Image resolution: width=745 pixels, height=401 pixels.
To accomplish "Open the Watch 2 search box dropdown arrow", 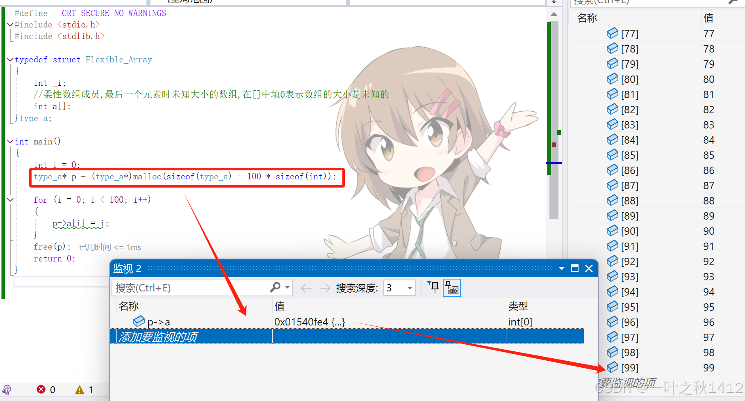I will pos(287,287).
